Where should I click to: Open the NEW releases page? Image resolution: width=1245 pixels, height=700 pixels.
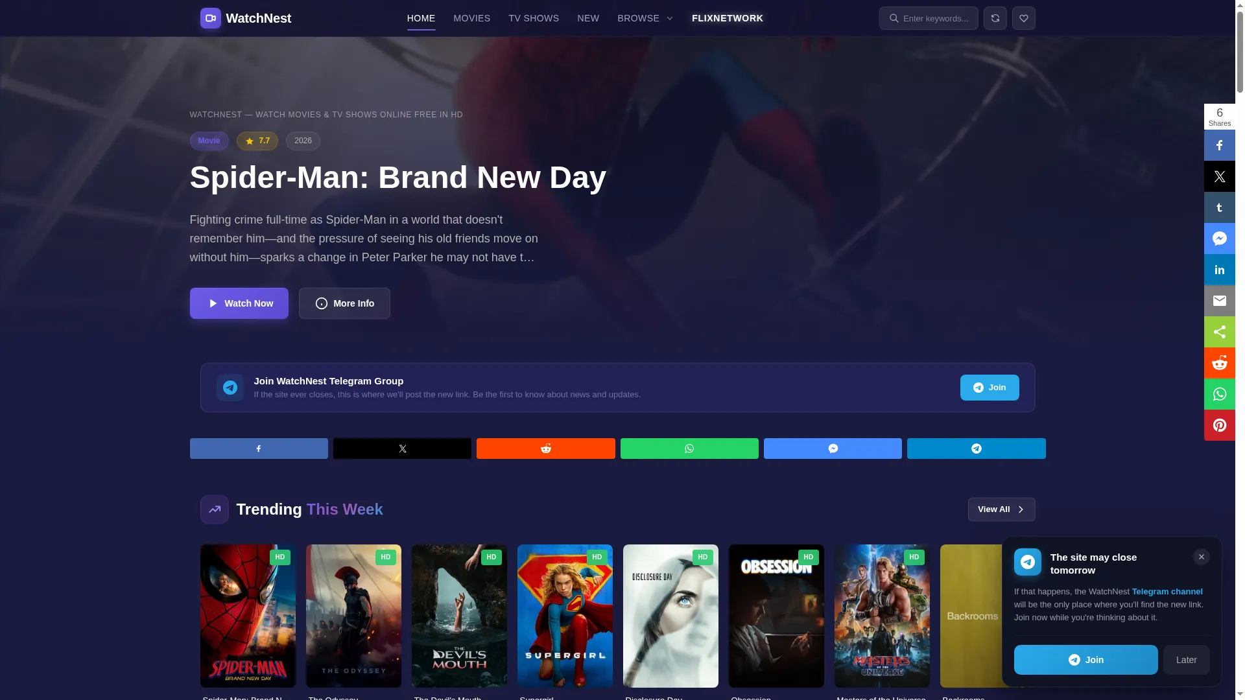point(588,18)
